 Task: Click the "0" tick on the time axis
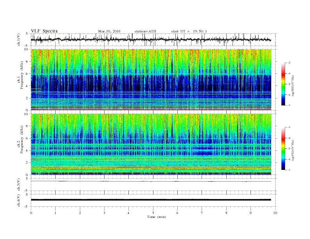click(31, 213)
